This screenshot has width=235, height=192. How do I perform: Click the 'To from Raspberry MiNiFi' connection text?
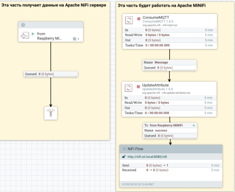coord(163,125)
